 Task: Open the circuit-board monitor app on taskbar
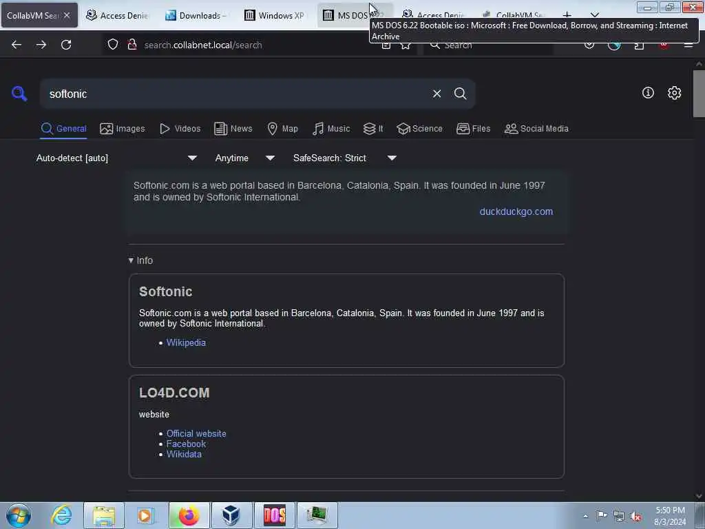coord(317,515)
